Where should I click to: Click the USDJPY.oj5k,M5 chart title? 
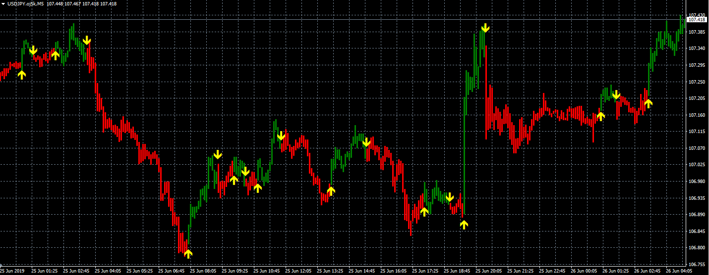click(25, 3)
